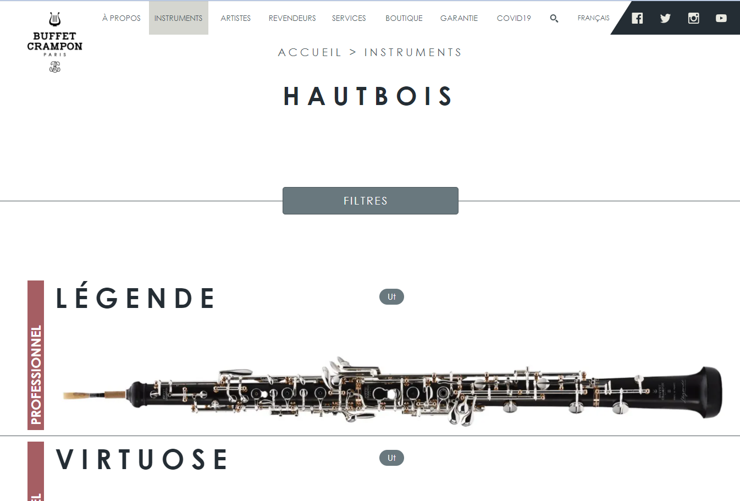Open the COVID19 page
Viewport: 740px width, 501px height.
pos(513,18)
